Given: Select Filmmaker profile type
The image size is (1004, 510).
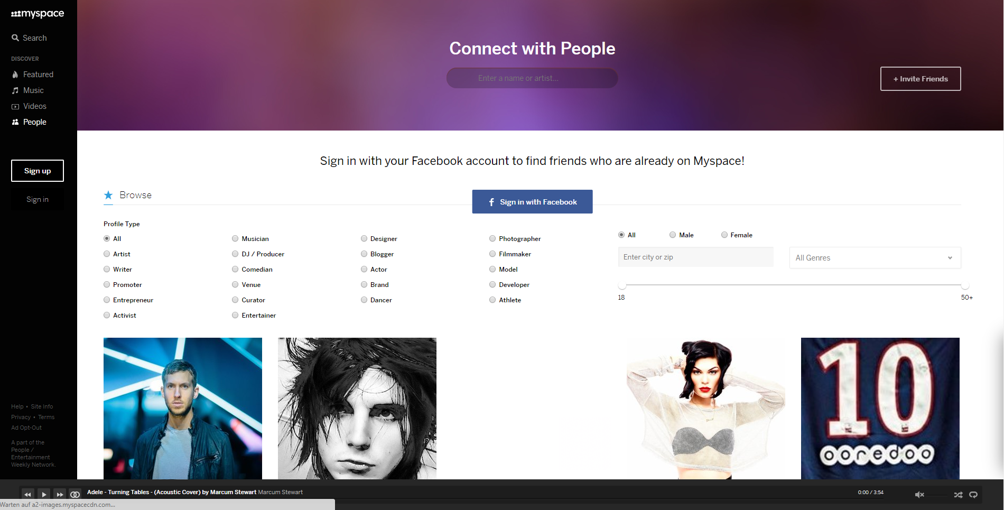Looking at the screenshot, I should point(492,254).
